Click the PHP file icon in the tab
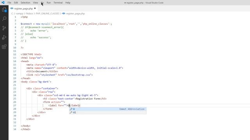The height and width of the screenshot is (140, 250). coord(12,9)
